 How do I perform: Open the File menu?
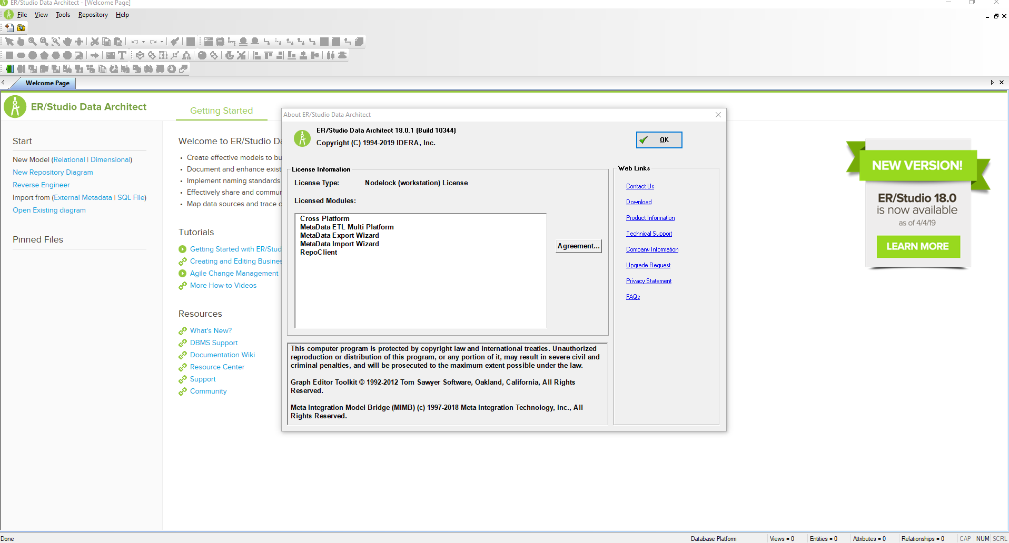tap(22, 15)
